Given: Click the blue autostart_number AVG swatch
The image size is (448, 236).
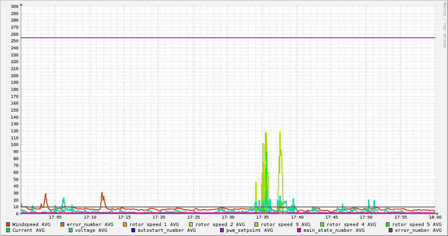Looking at the screenshot, I should 133,230.
